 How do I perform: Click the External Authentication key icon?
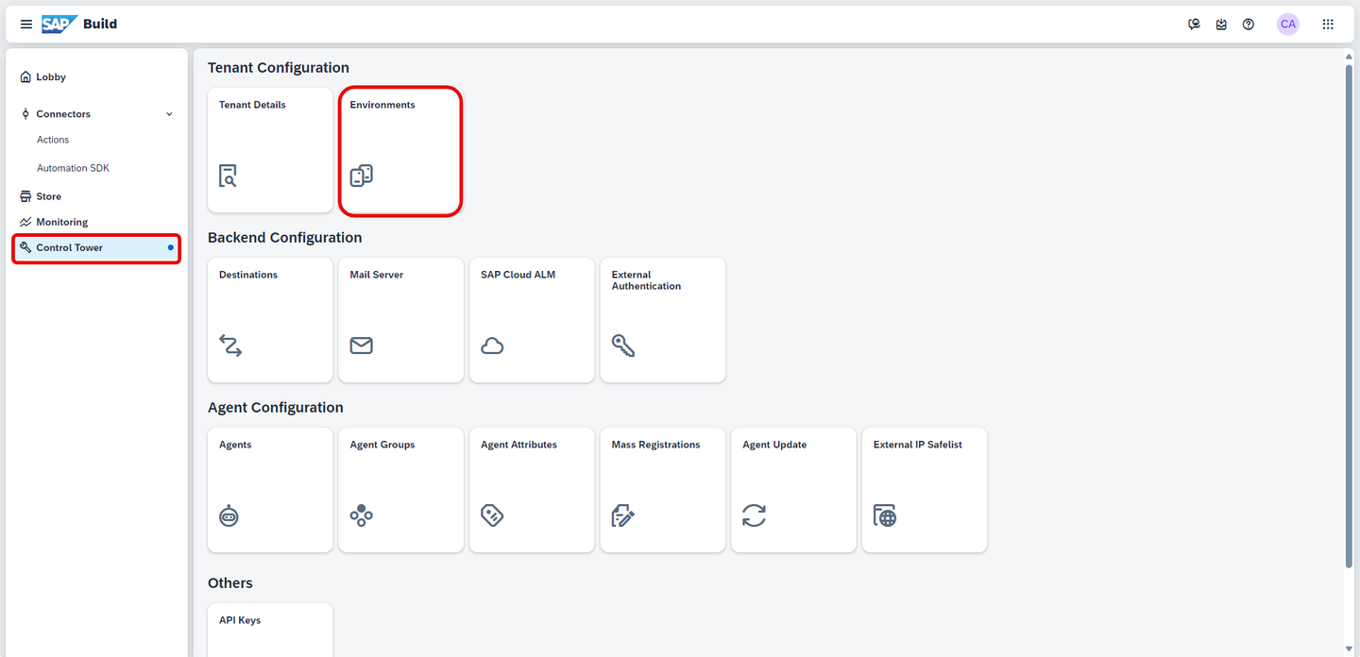click(x=623, y=345)
